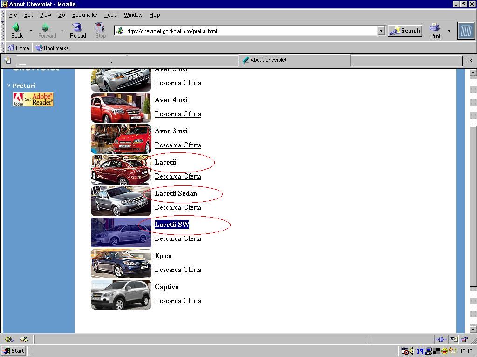Click the Search button
This screenshot has height=357, width=477.
(x=405, y=31)
